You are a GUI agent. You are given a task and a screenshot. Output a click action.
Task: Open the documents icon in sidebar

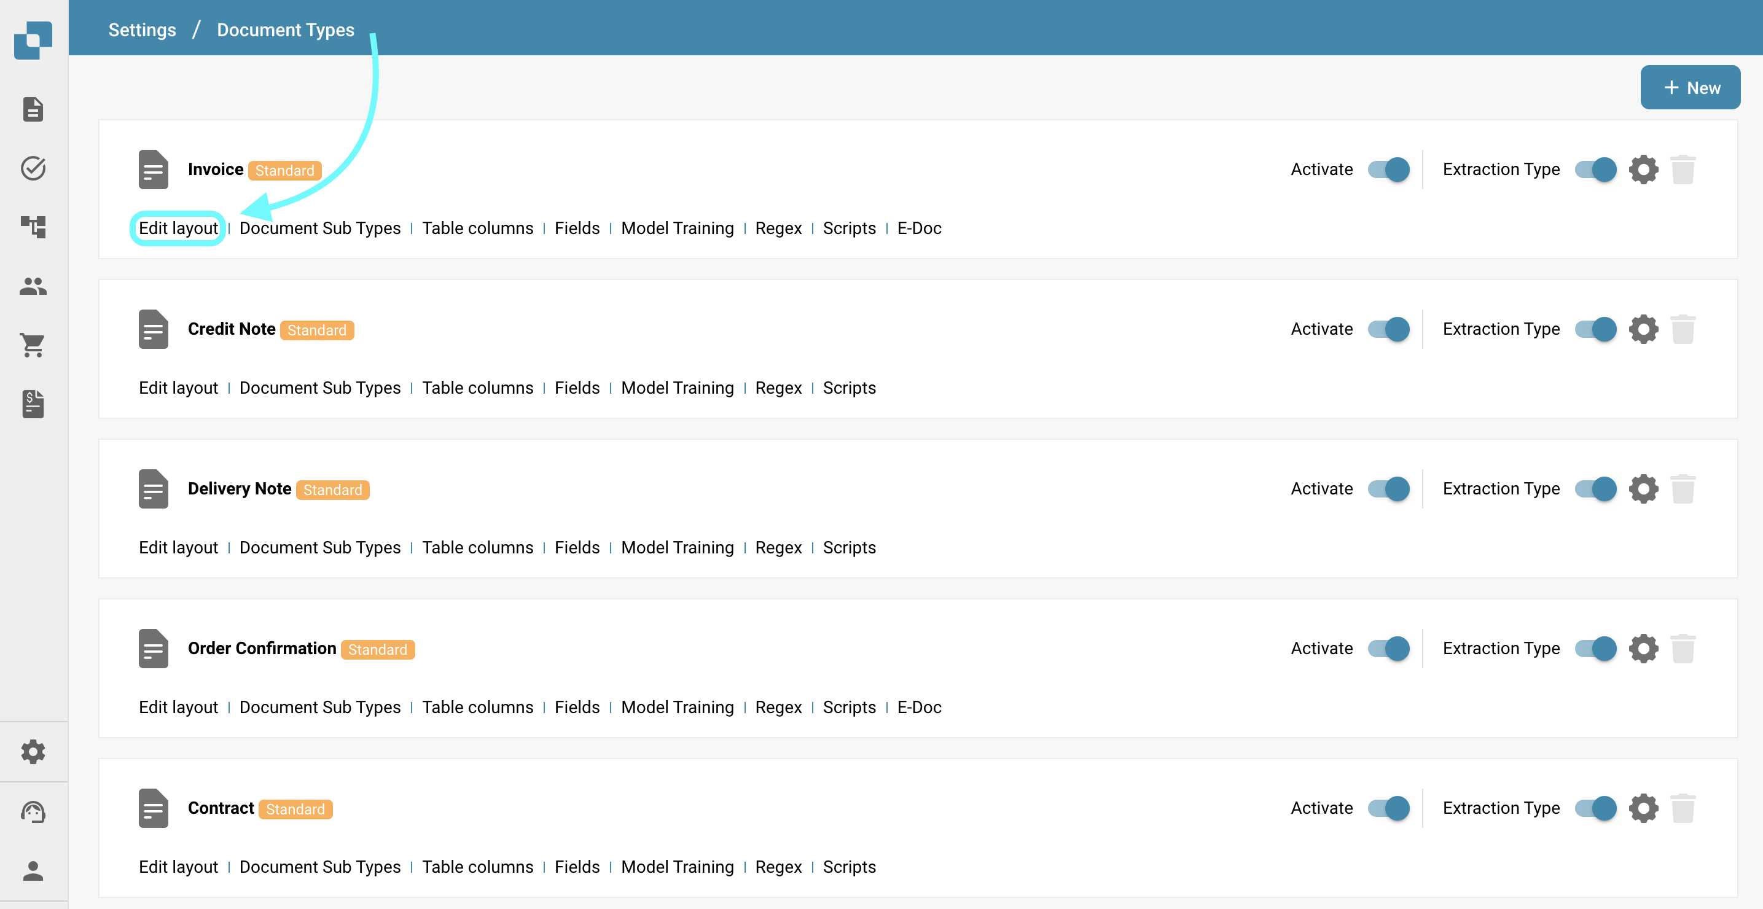(33, 109)
